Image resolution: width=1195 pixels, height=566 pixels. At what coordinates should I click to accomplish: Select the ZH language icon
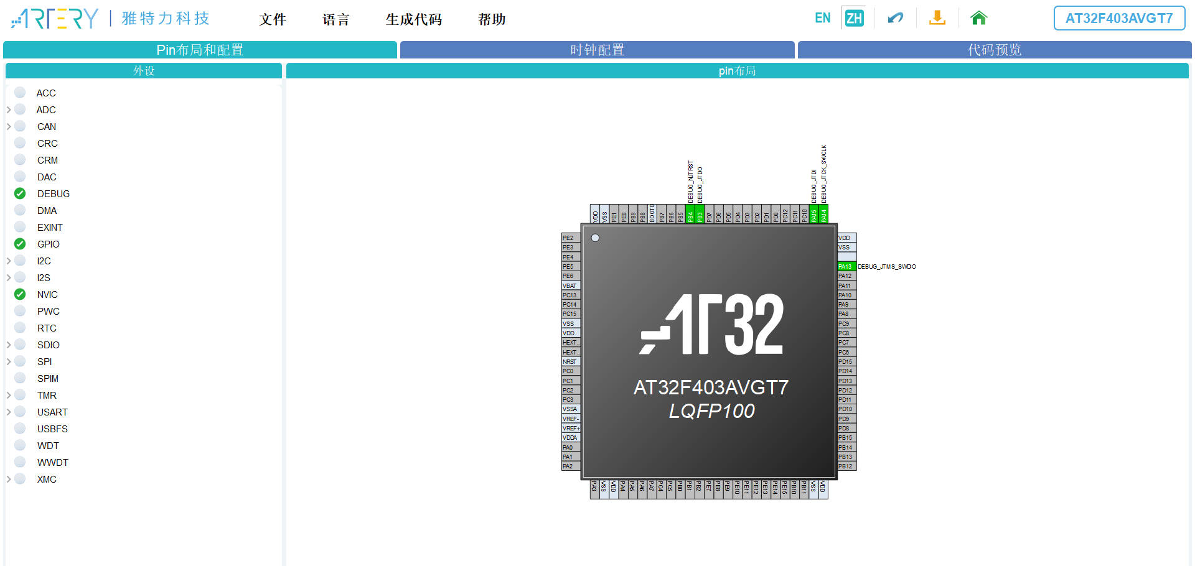854,17
